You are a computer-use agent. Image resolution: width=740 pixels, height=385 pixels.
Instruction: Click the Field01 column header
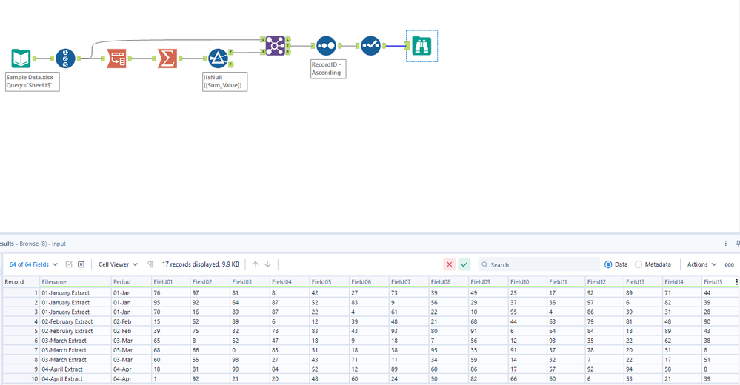coord(171,281)
